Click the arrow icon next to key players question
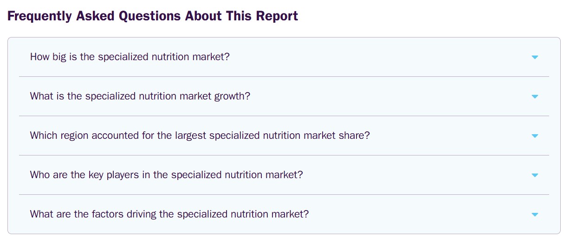The height and width of the screenshot is (236, 564). (535, 175)
